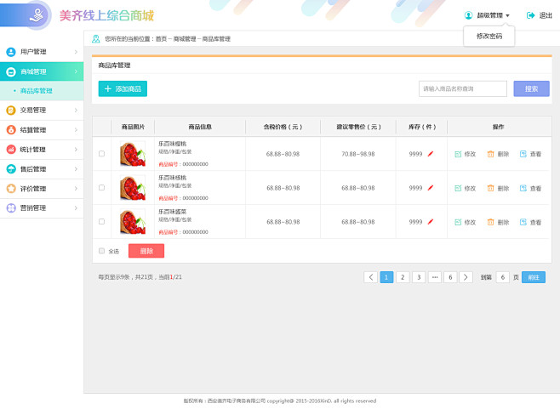
Task: Go to page 3 in the pagination
Action: click(419, 277)
